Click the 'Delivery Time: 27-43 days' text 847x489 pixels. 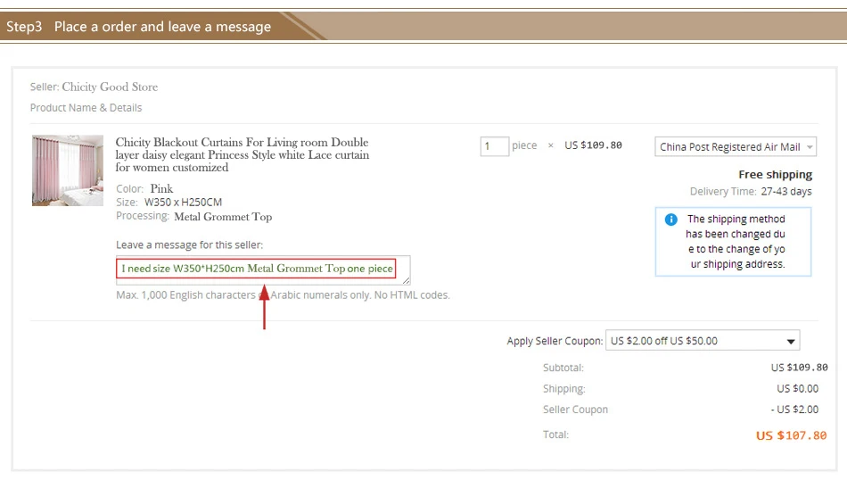(751, 192)
